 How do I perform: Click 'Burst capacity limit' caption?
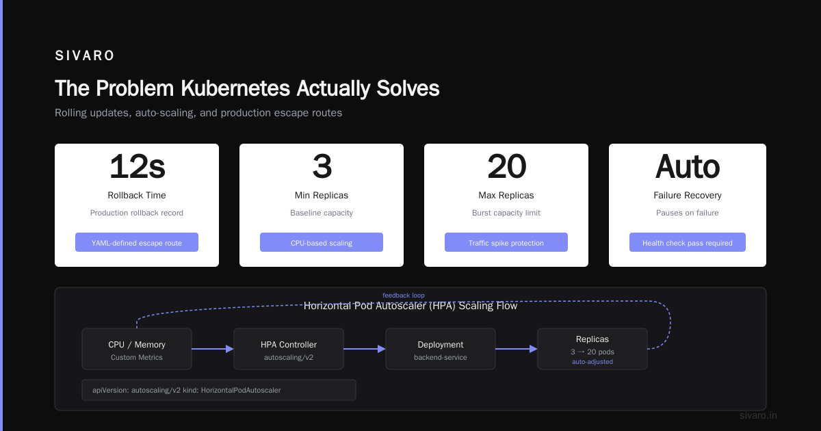(x=506, y=213)
